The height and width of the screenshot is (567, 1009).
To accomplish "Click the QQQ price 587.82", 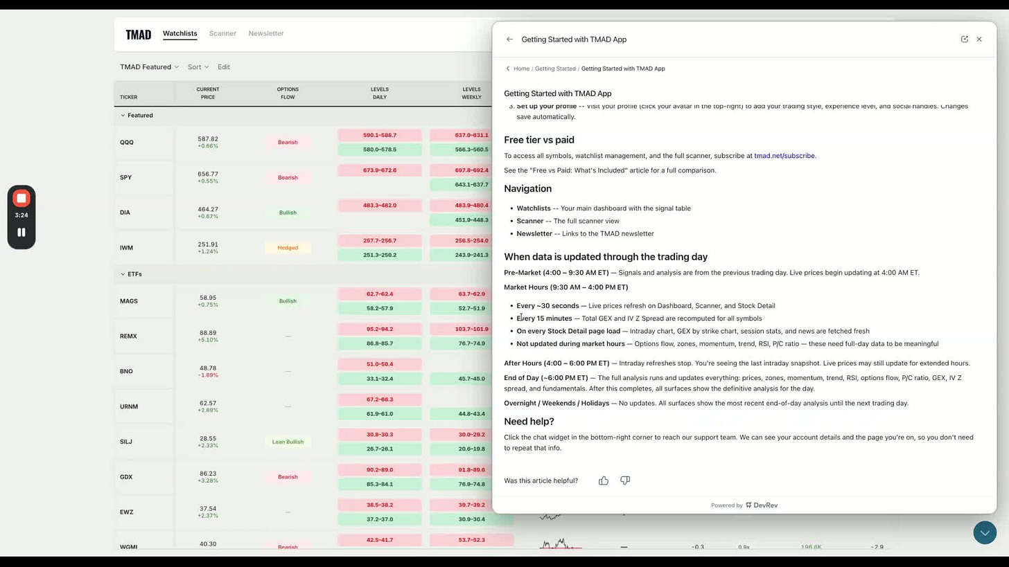I will [208, 139].
